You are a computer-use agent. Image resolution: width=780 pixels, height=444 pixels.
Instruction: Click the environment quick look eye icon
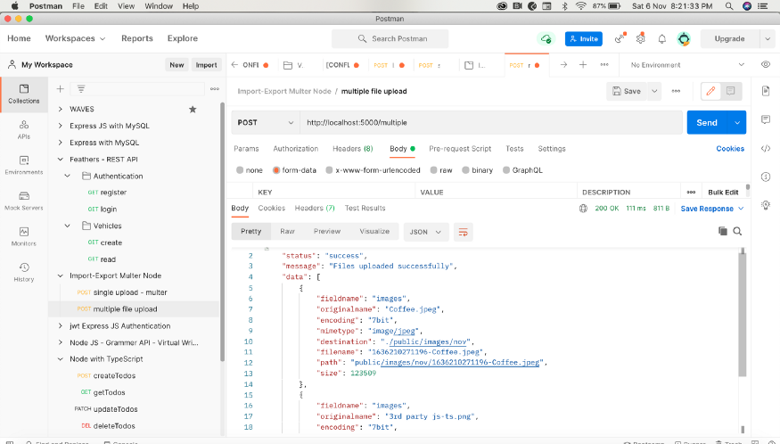click(x=766, y=65)
